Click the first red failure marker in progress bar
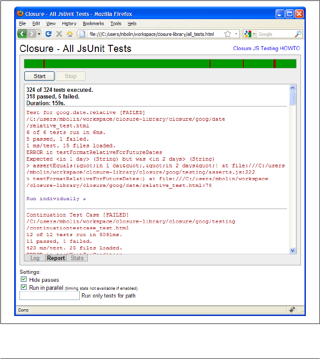This screenshot has height=359, width=320. 44,63
